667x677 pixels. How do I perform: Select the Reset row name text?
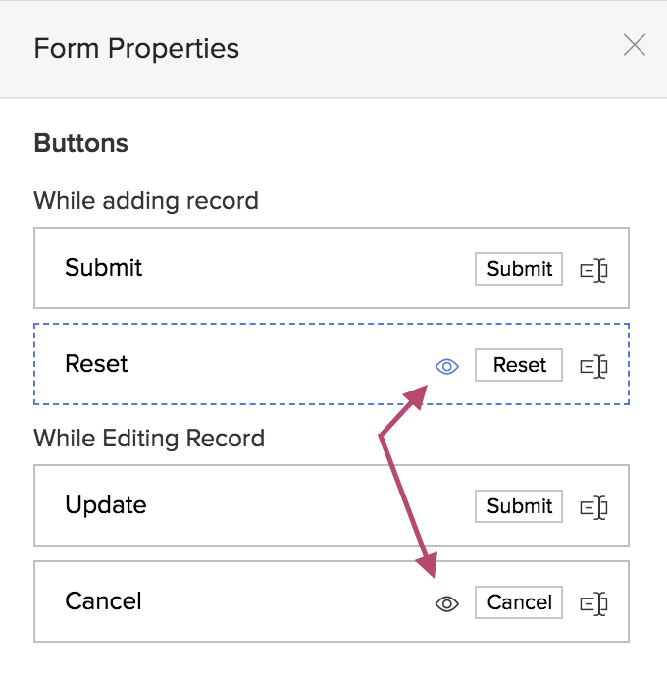96,364
